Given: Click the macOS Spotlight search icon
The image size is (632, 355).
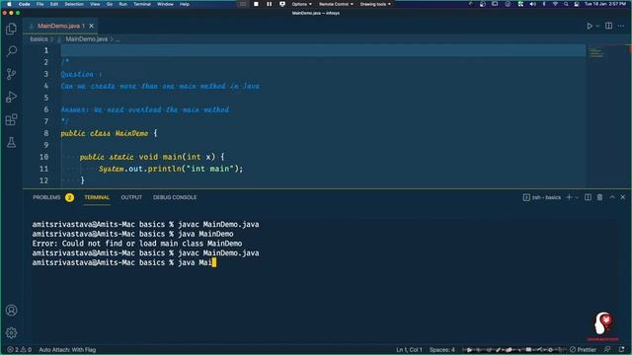Looking at the screenshot, I should coord(566,4).
